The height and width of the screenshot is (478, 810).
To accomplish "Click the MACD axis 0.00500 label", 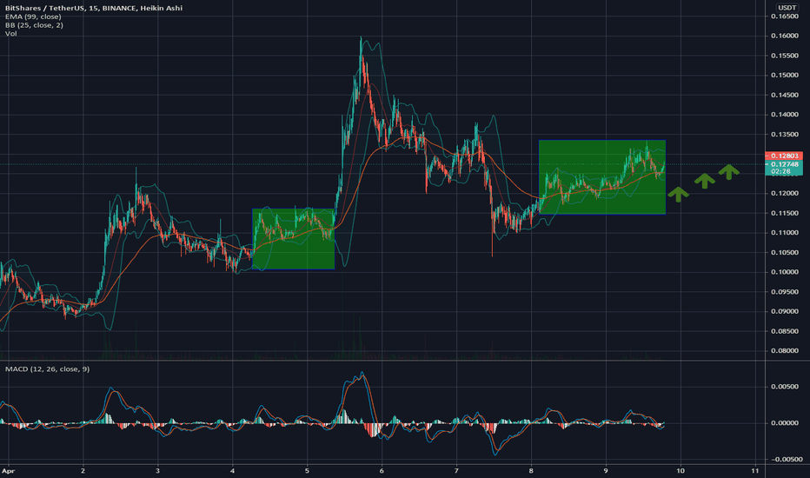I will (x=784, y=387).
